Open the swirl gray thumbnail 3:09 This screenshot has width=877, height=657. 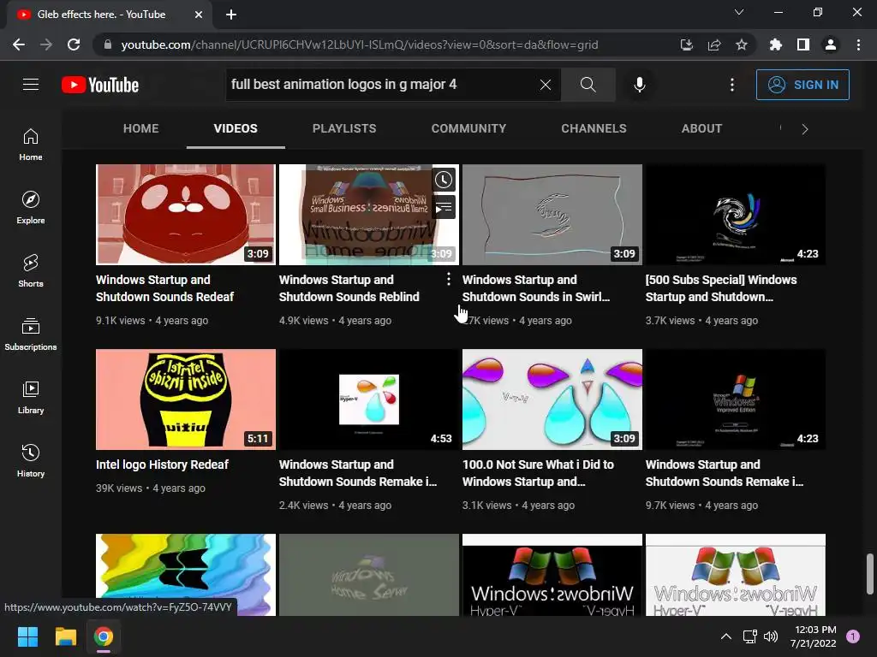coord(552,215)
